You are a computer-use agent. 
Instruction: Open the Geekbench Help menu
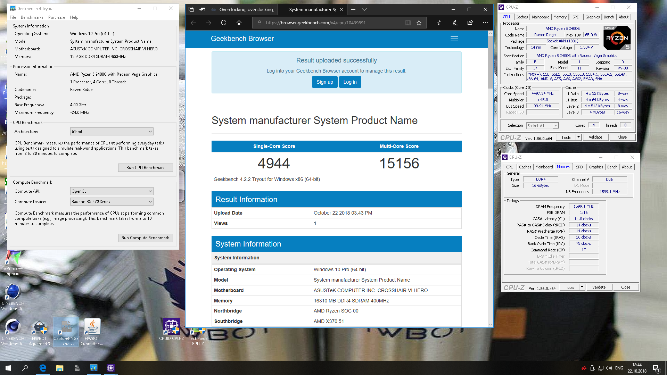74,17
